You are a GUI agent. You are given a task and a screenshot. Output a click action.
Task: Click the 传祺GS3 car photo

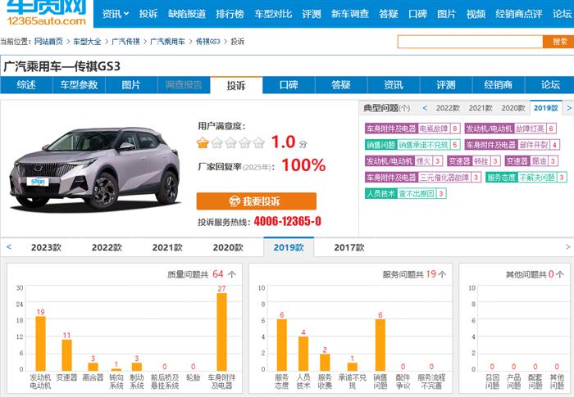(x=95, y=168)
